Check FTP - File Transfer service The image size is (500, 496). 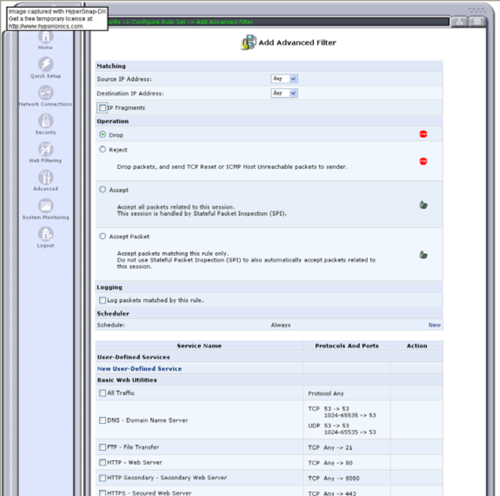pos(102,447)
